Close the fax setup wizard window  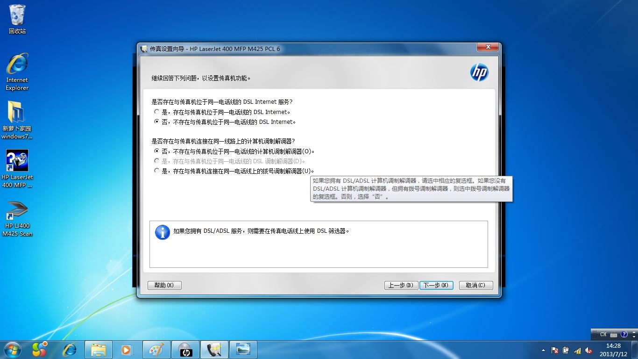point(488,47)
